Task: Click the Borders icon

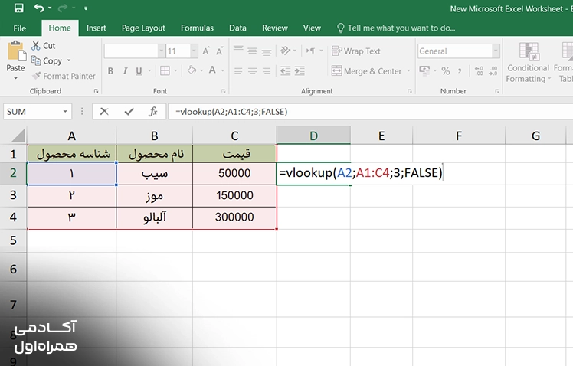Action: pos(165,70)
